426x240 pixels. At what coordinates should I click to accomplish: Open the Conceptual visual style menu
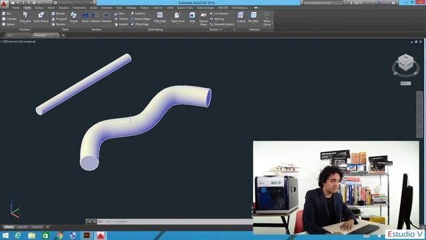pos(27,41)
